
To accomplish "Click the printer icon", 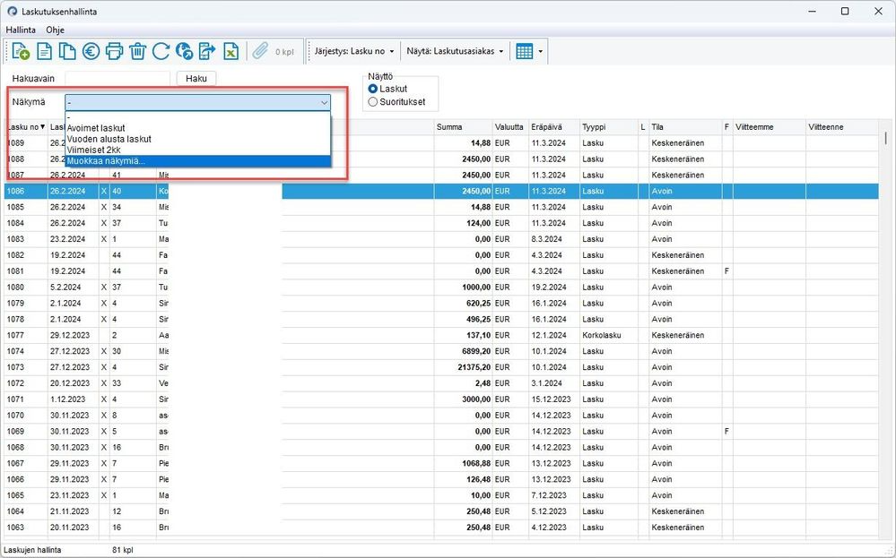I will click(114, 52).
